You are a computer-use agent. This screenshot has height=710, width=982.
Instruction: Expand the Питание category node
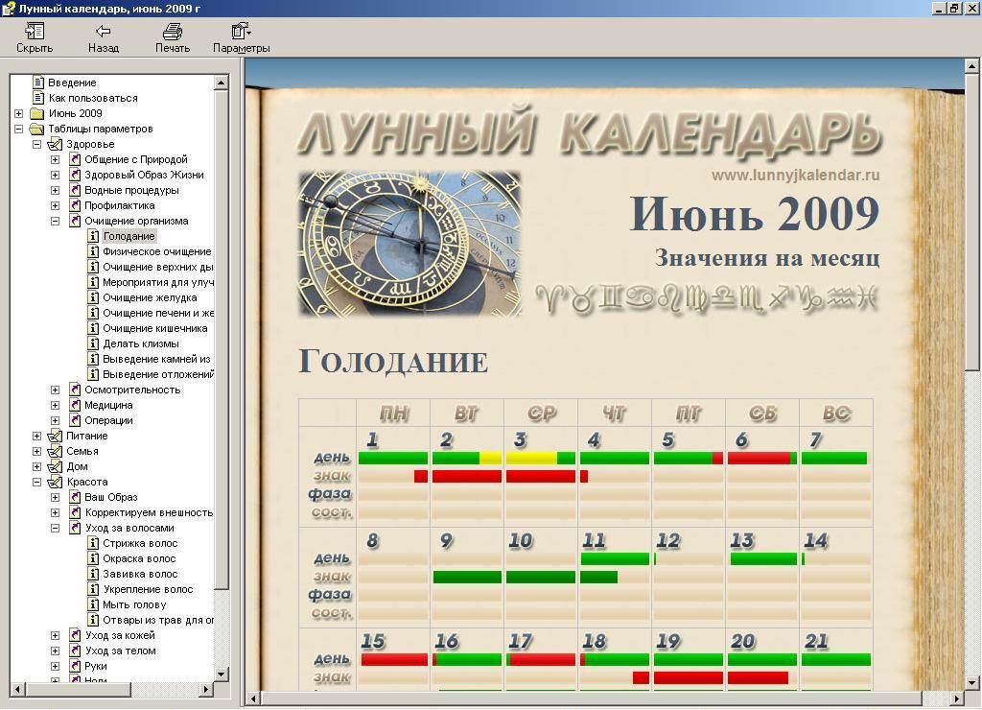[37, 437]
